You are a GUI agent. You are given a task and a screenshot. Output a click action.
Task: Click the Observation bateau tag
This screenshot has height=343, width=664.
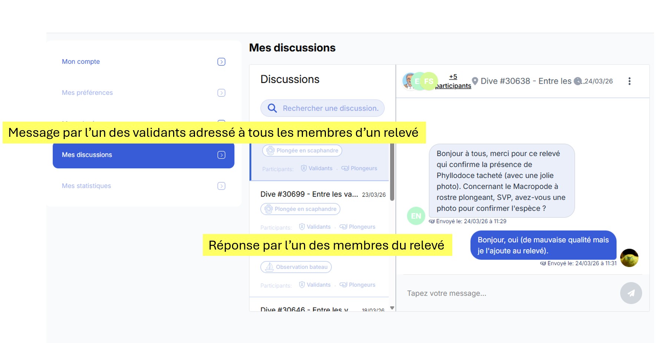coord(296,267)
